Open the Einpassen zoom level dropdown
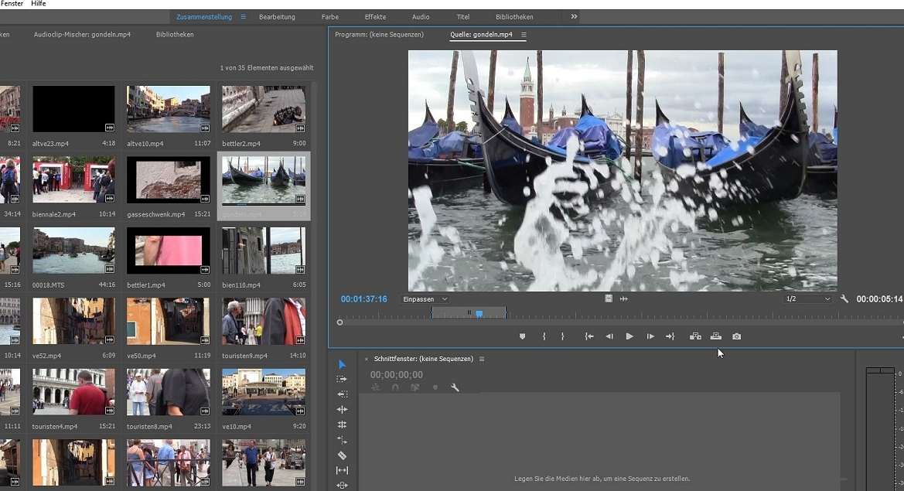 422,298
